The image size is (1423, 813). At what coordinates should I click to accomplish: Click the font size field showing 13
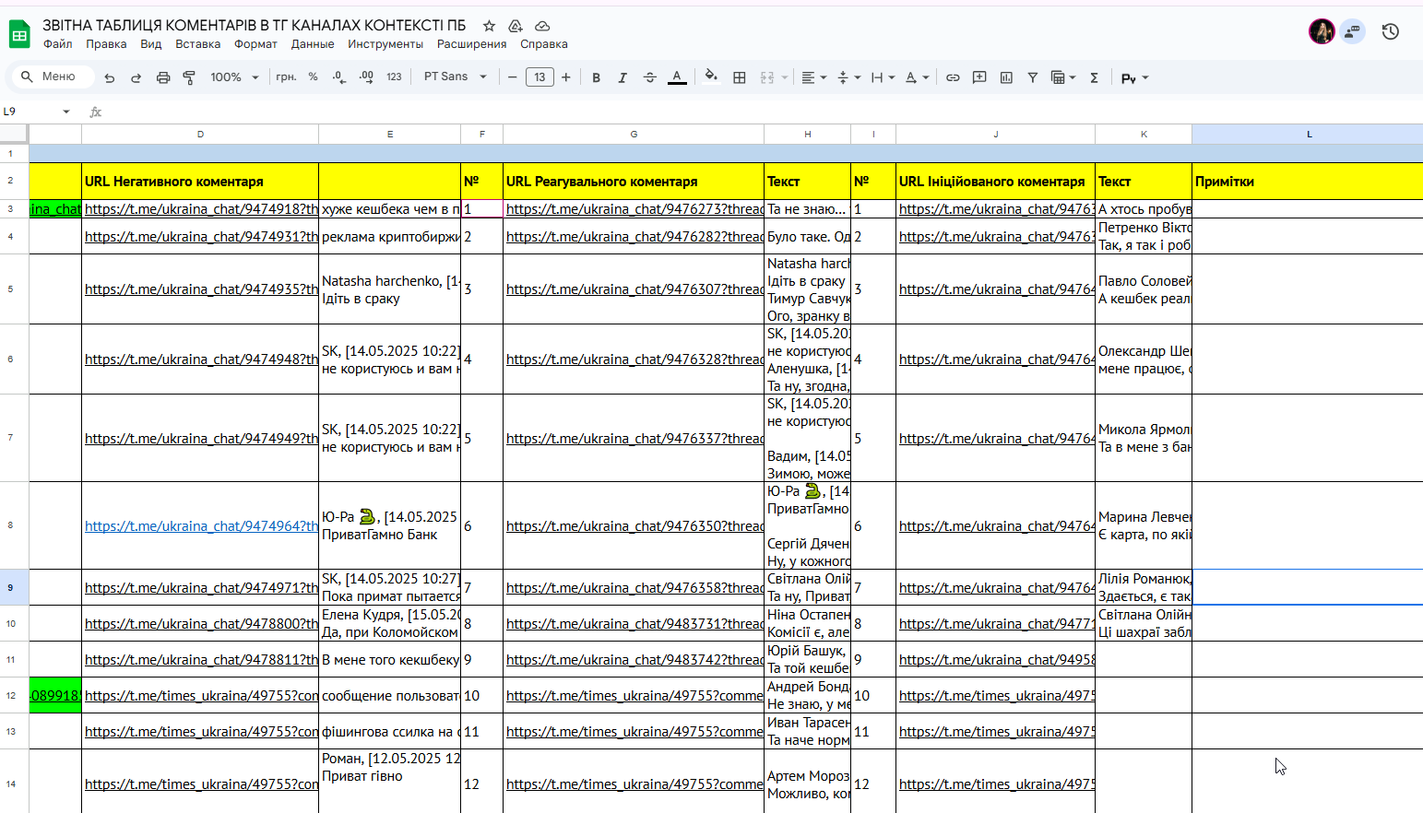tap(540, 77)
